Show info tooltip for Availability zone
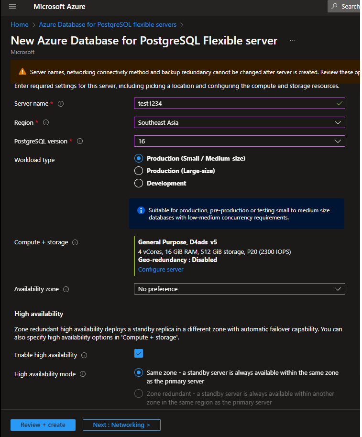 66,289
